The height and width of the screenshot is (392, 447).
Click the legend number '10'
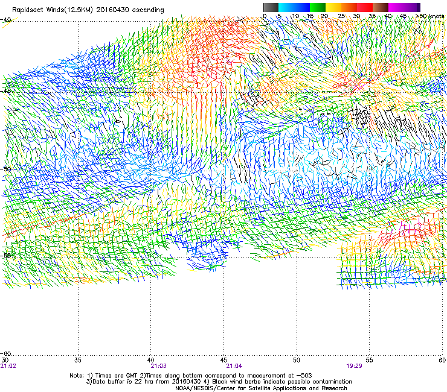pos(295,16)
